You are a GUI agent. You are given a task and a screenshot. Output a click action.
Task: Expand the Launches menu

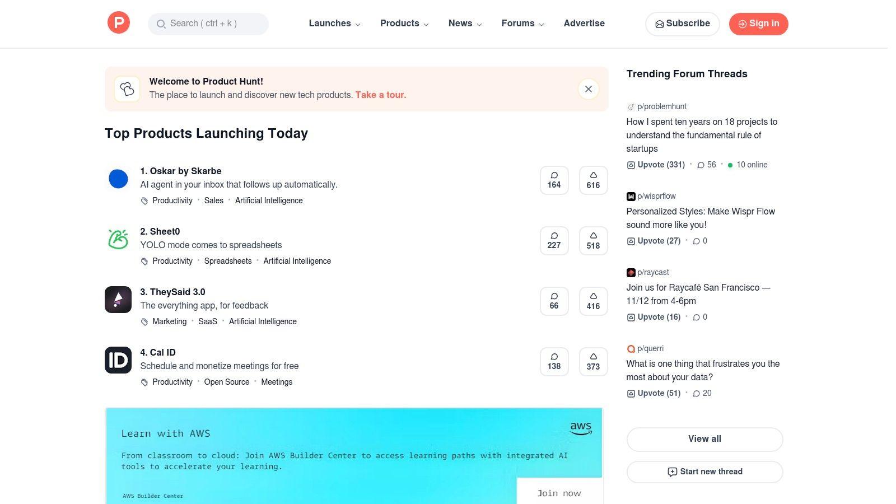pyautogui.click(x=335, y=24)
